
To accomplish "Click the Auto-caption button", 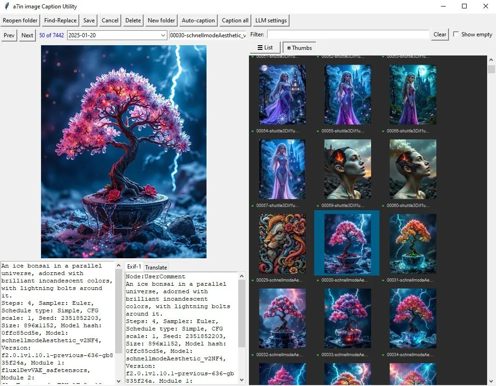I will 198,21.
